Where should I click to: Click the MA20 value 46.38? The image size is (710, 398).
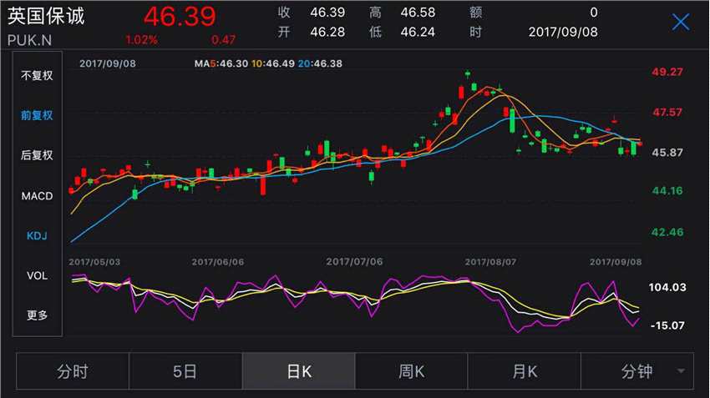[x=327, y=63]
